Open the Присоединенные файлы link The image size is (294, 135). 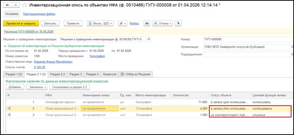tap(39, 14)
